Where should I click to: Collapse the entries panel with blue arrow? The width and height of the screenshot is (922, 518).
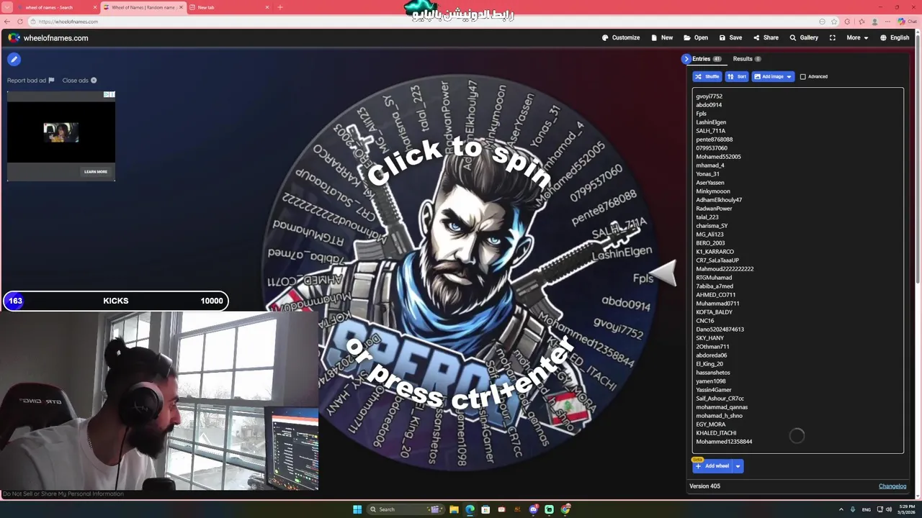pos(686,59)
